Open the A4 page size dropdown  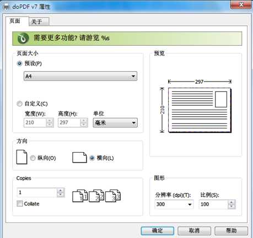pyautogui.click(x=80, y=76)
